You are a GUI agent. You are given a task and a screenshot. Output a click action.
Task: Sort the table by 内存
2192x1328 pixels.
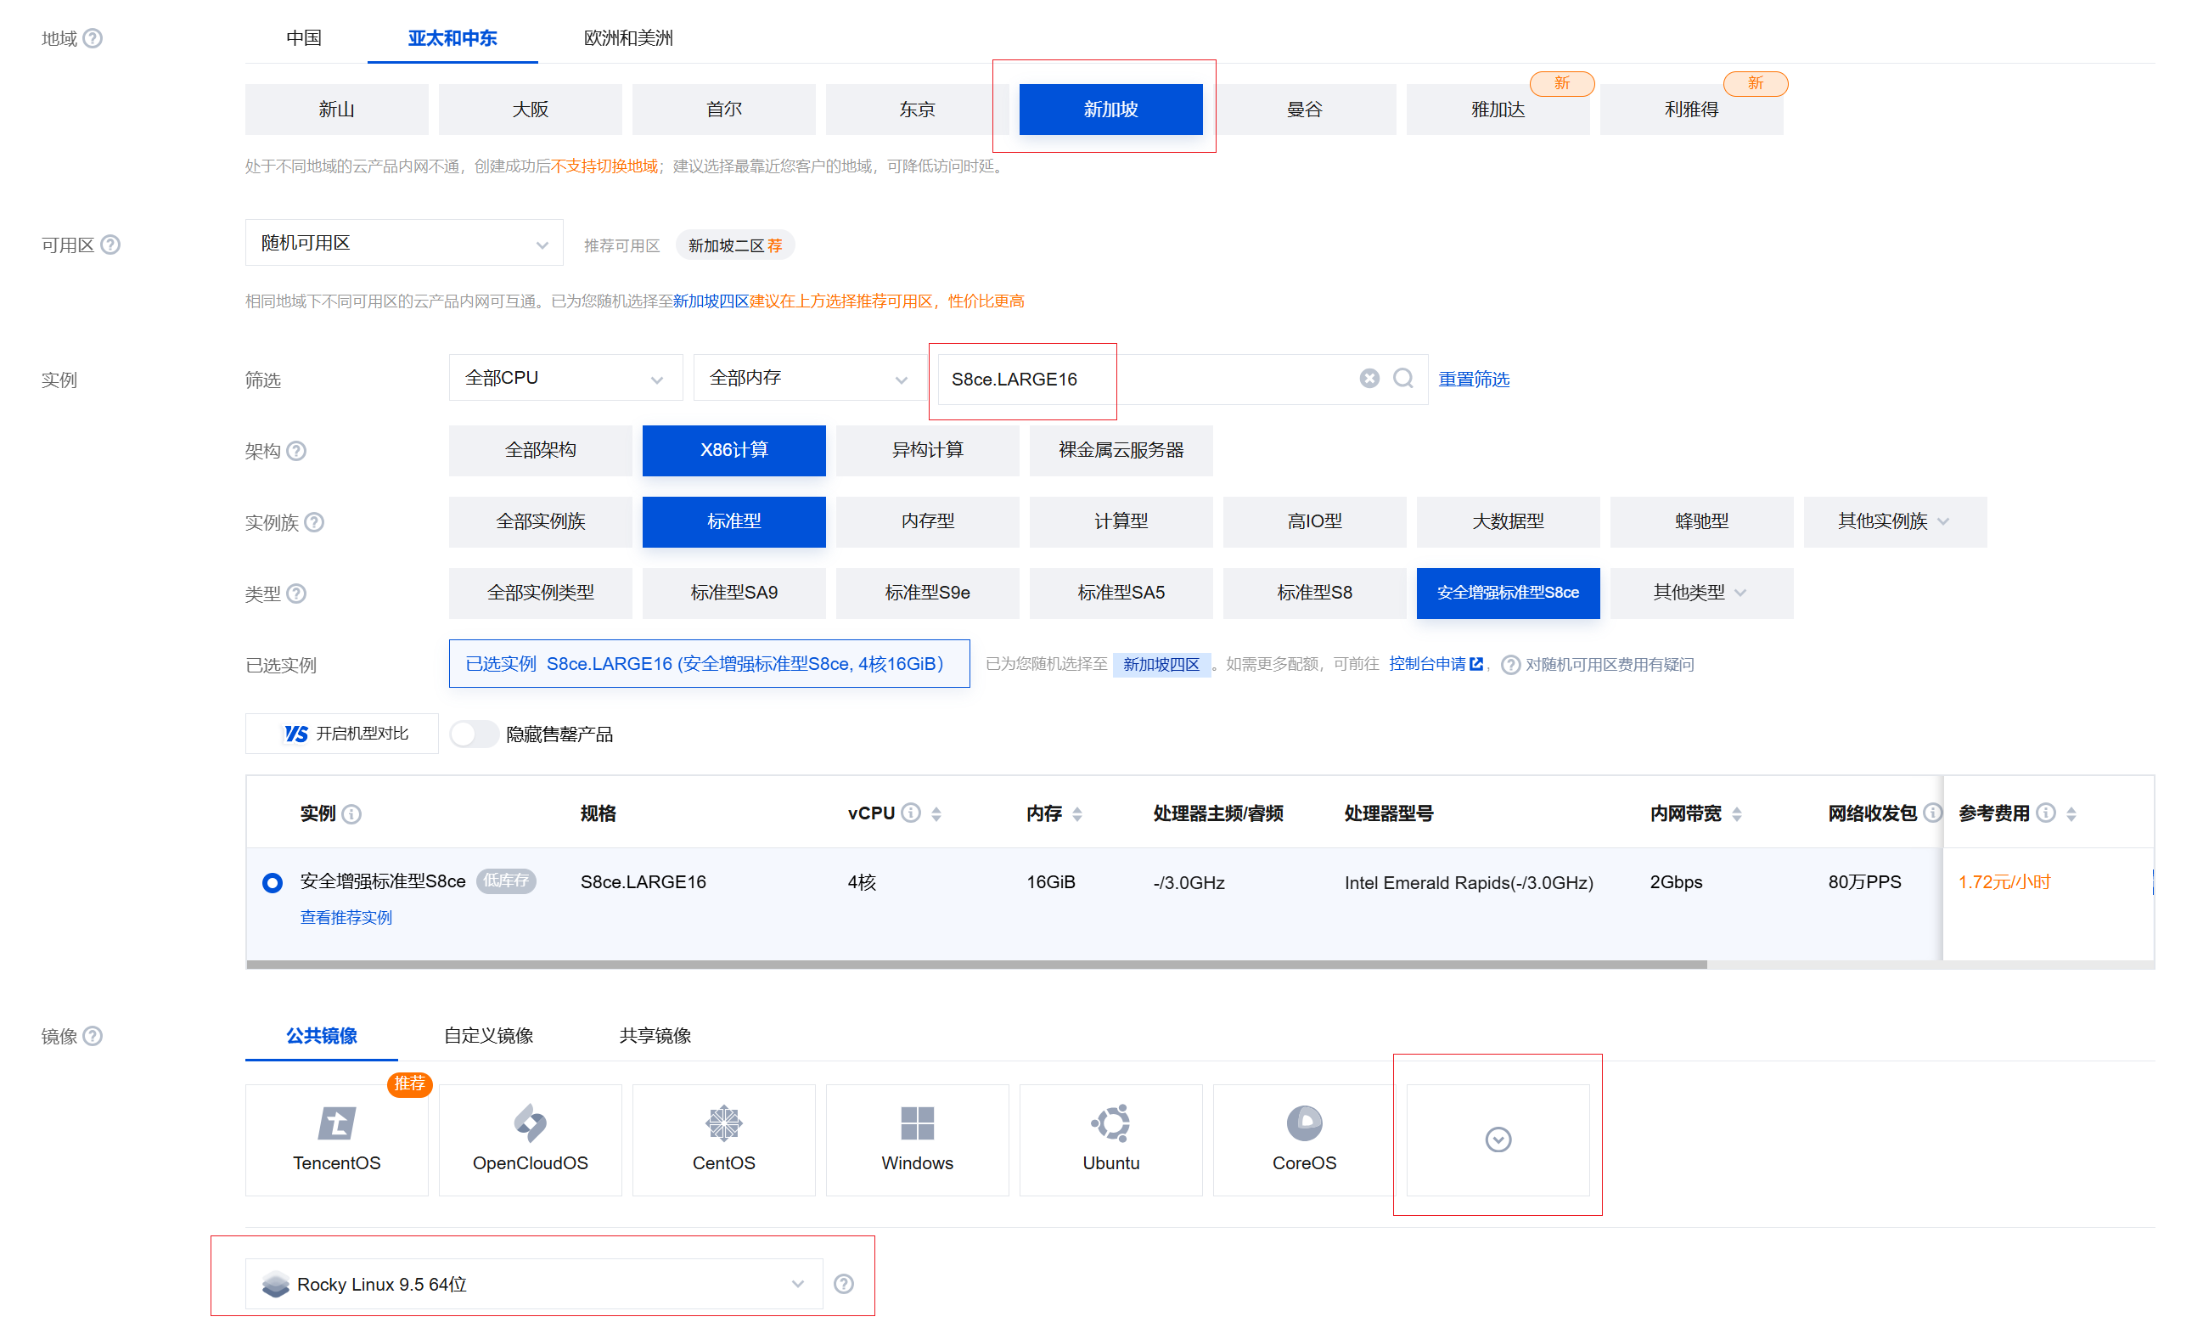(1077, 814)
